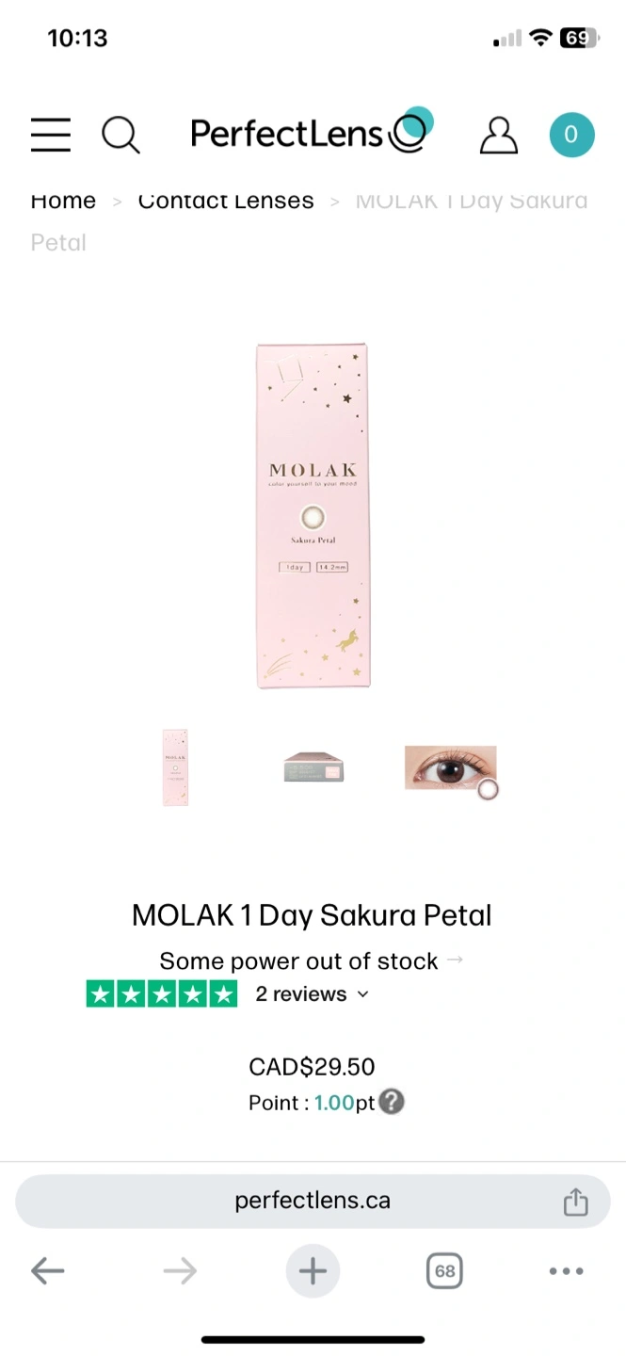626x1356 pixels.
Task: Open the user account icon
Action: [x=498, y=135]
